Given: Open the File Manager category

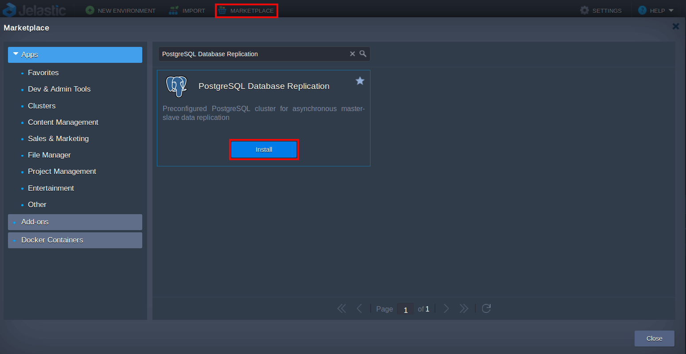Looking at the screenshot, I should (x=49, y=155).
